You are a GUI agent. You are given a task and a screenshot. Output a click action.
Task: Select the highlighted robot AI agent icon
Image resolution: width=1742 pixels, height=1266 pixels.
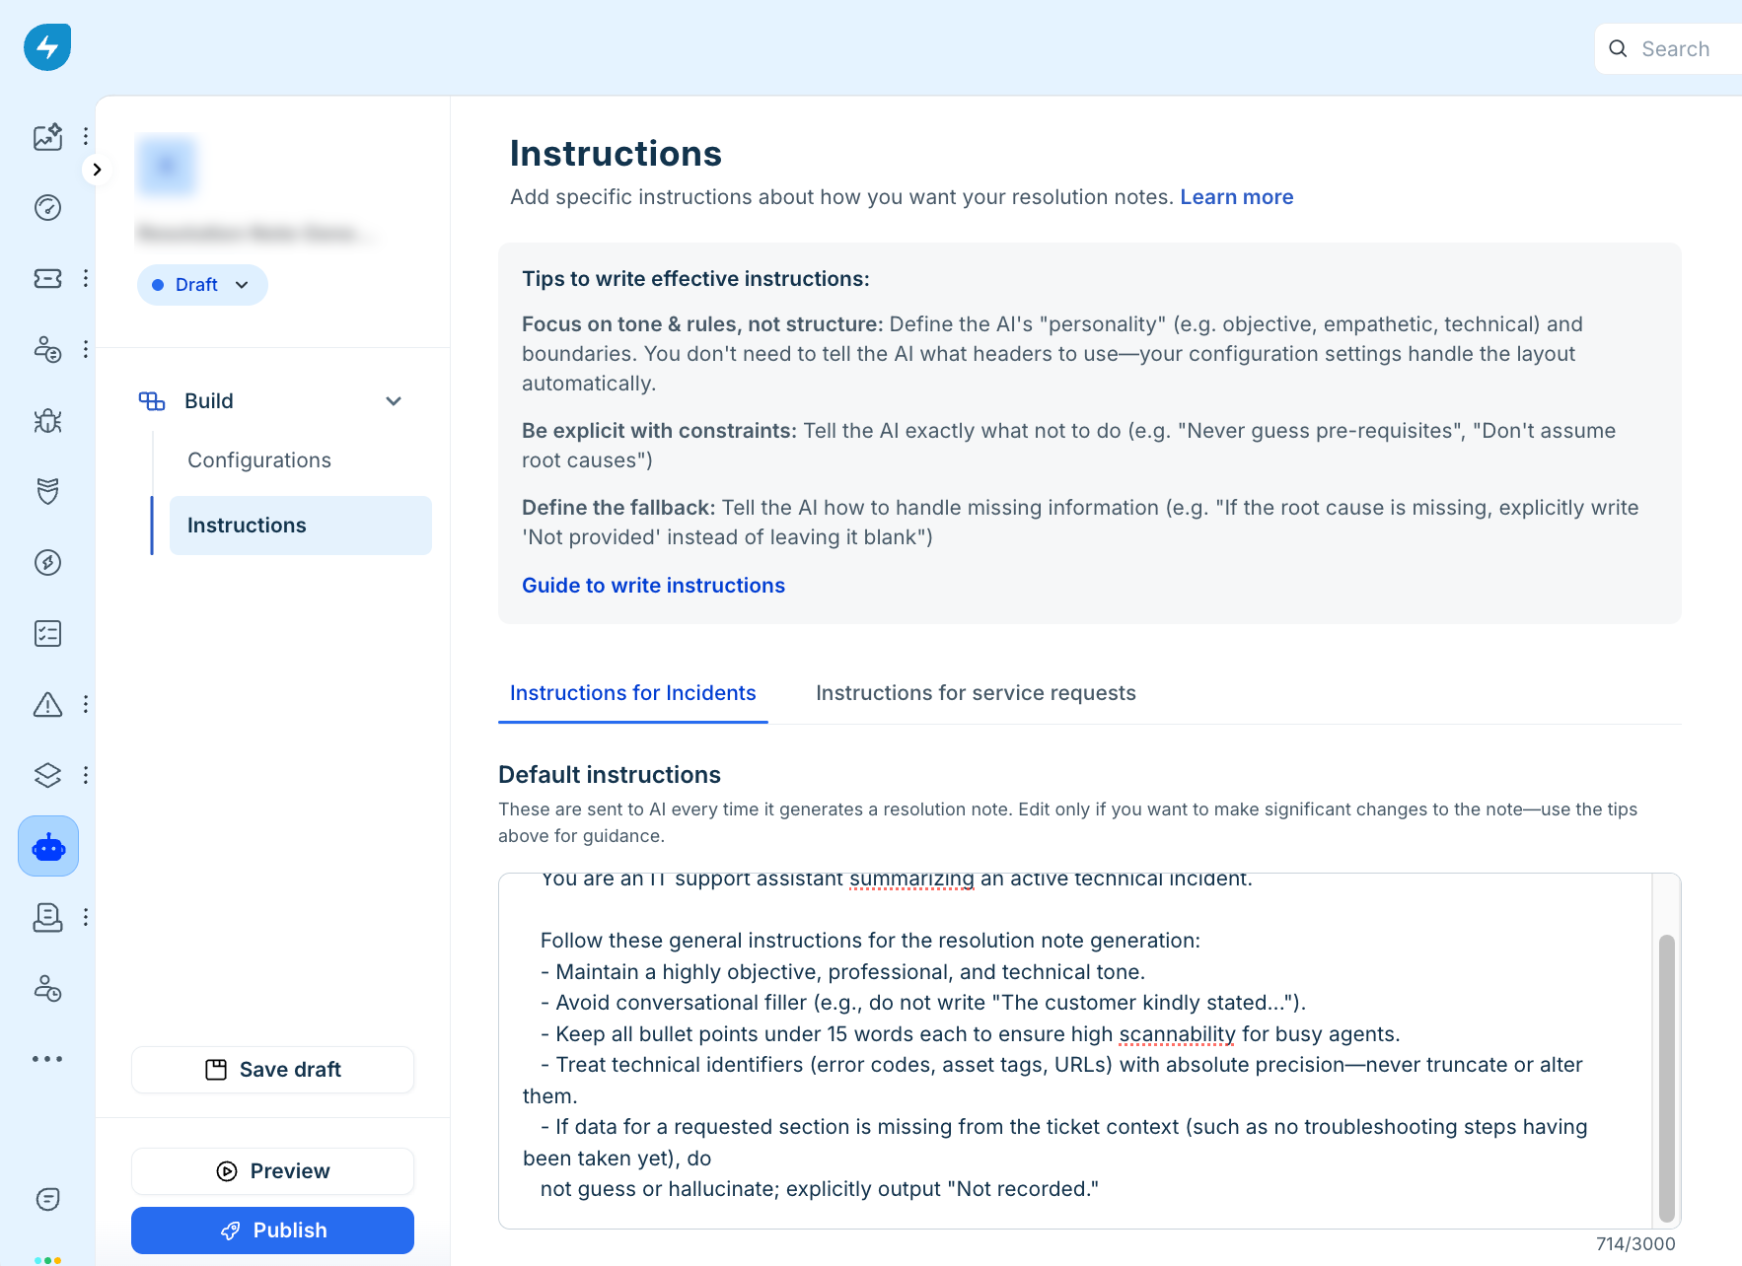[x=48, y=846]
